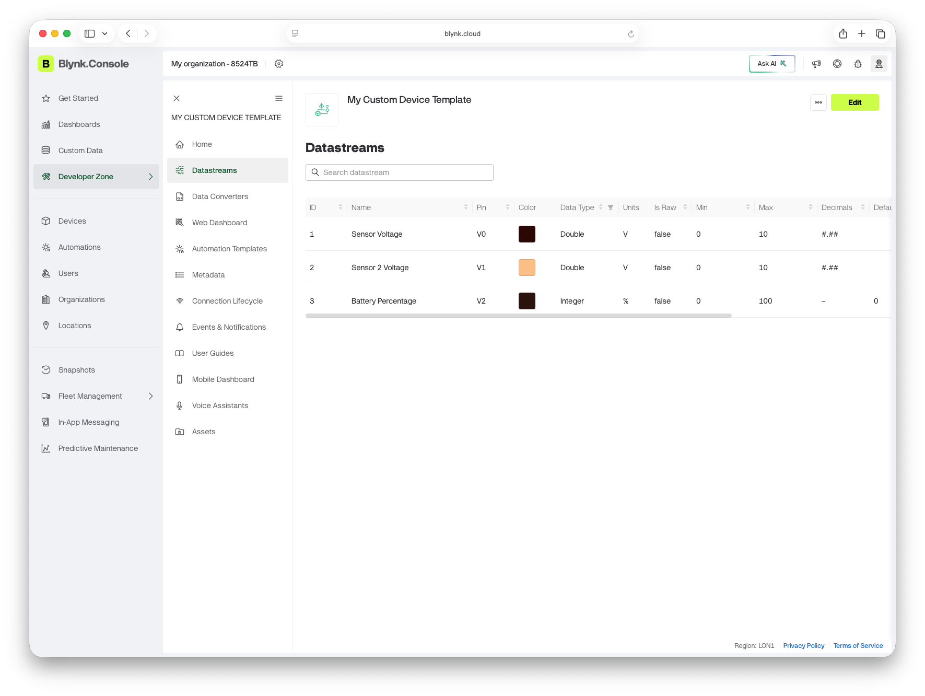
Task: Open In-App Messaging
Action: click(96, 422)
